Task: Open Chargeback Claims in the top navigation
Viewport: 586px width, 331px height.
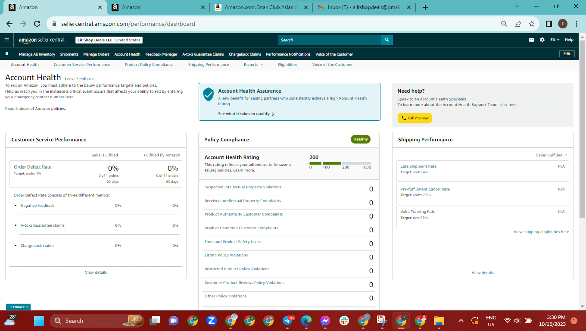Action: click(x=245, y=54)
